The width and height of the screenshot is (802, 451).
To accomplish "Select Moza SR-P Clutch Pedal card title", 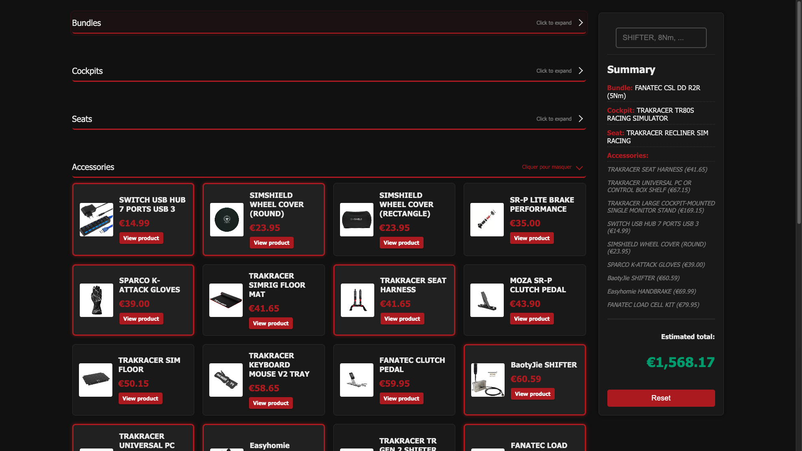I will (x=538, y=285).
